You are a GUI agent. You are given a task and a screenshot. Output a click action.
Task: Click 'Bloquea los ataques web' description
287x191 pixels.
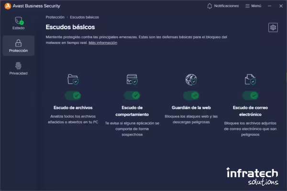click(x=191, y=119)
